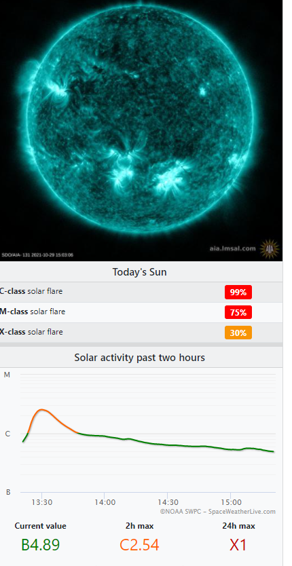Open Solar activity past two hours header
The width and height of the screenshot is (292, 566).
[139, 358]
